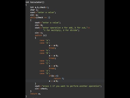
Task: Click the break; following 'a = a+b;'
Action: point(52,48)
